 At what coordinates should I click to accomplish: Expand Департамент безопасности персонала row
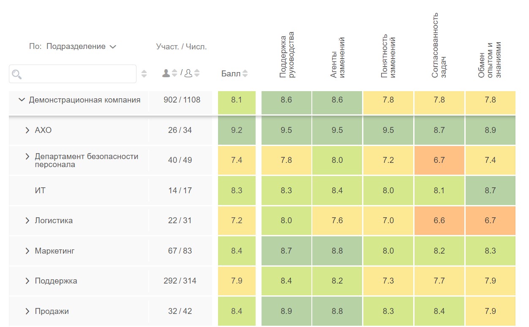pyautogui.click(x=28, y=157)
